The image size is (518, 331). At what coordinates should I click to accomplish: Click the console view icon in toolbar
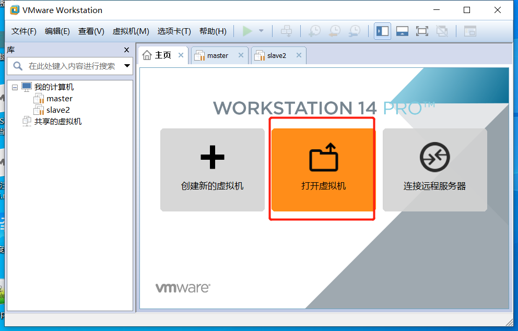click(470, 31)
